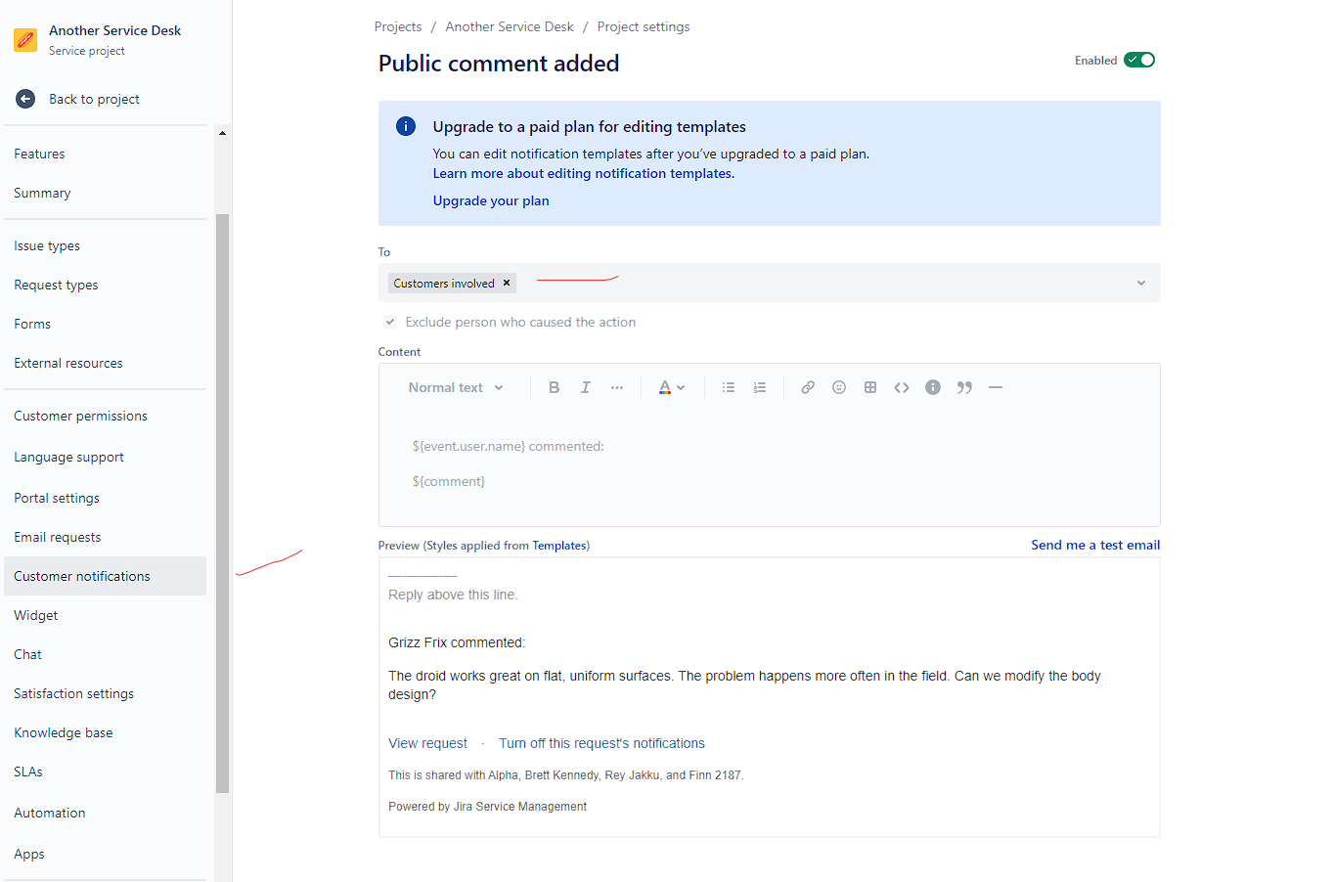Disable the Enabled notification toggle

1138,60
